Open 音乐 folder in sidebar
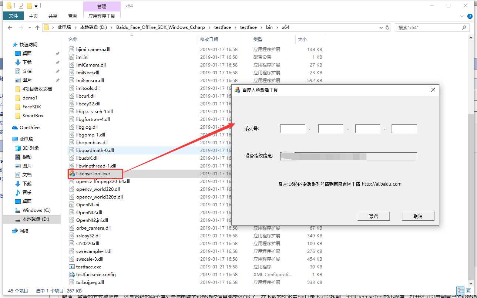477x298 pixels. 27,192
